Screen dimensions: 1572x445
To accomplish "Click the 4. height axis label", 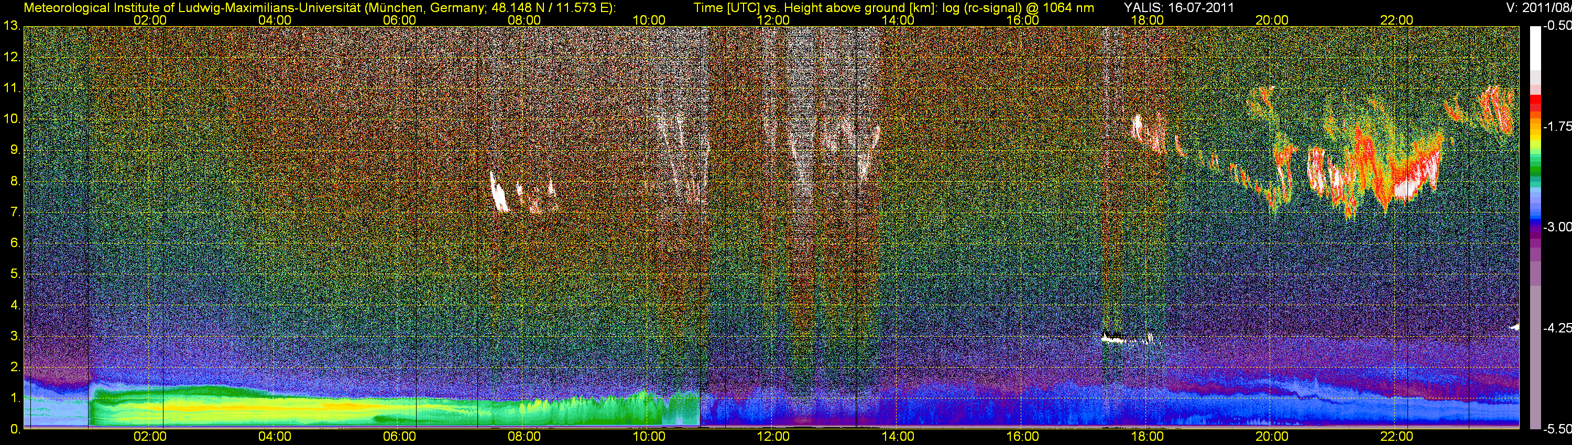I will point(15,305).
